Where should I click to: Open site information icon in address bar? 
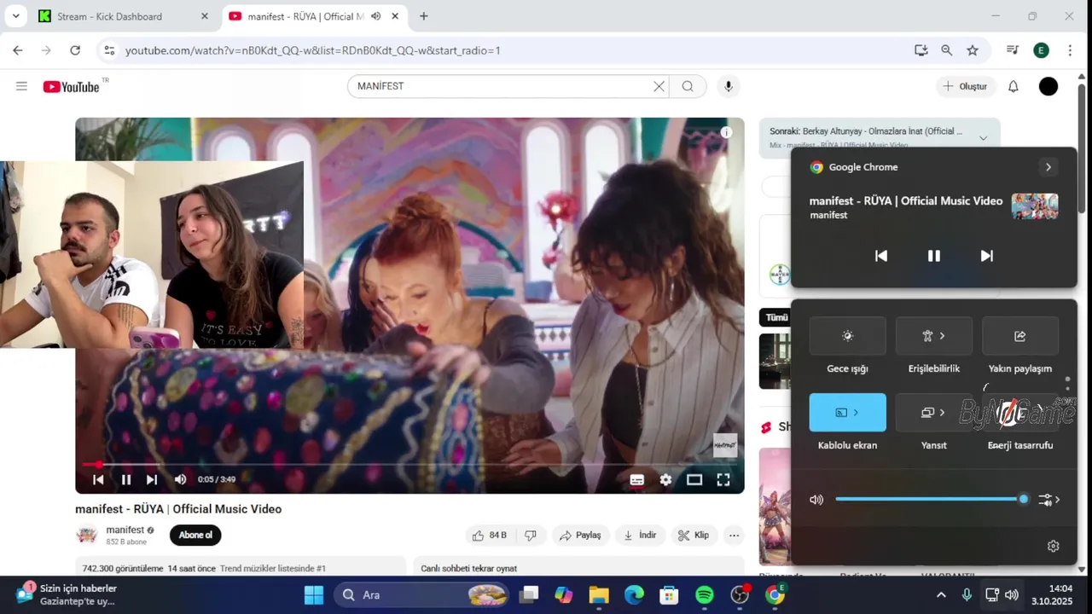[108, 50]
